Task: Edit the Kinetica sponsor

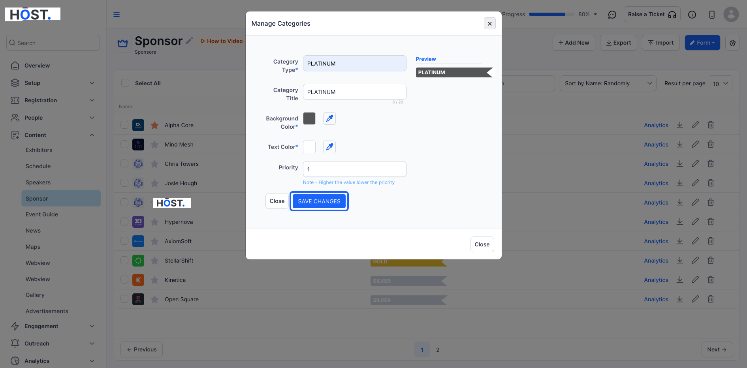Action: 695,280
